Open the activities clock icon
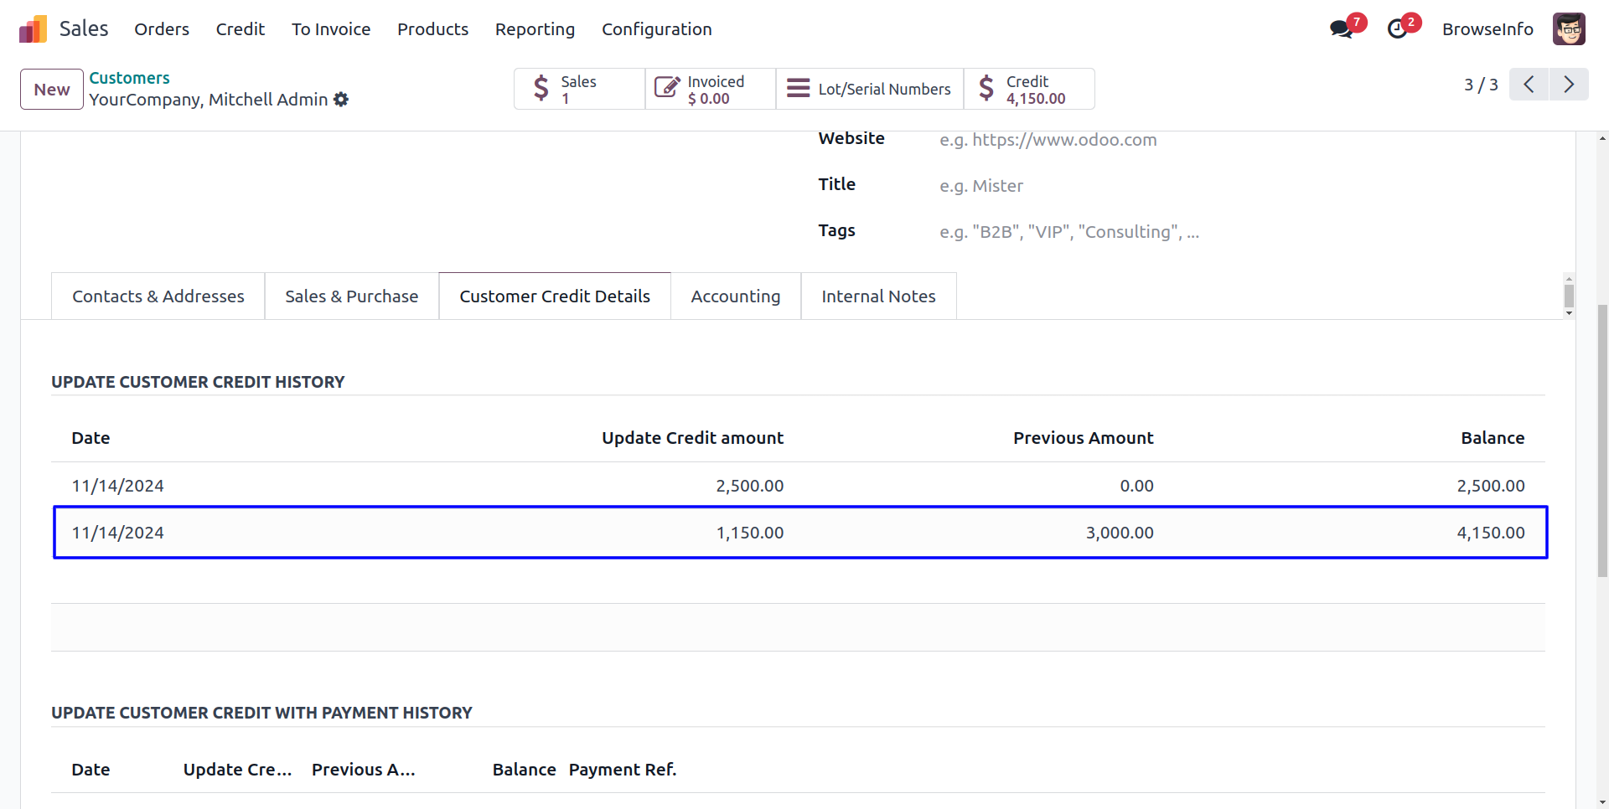The width and height of the screenshot is (1609, 809). pos(1398,29)
